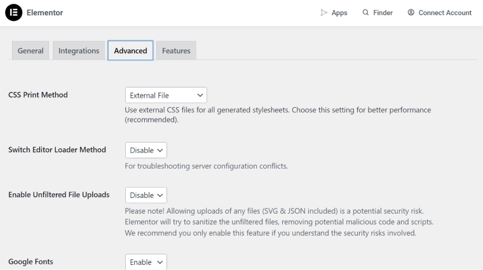Expand Switch Editor Loader Method dropdown
This screenshot has width=483, height=270.
click(x=146, y=150)
